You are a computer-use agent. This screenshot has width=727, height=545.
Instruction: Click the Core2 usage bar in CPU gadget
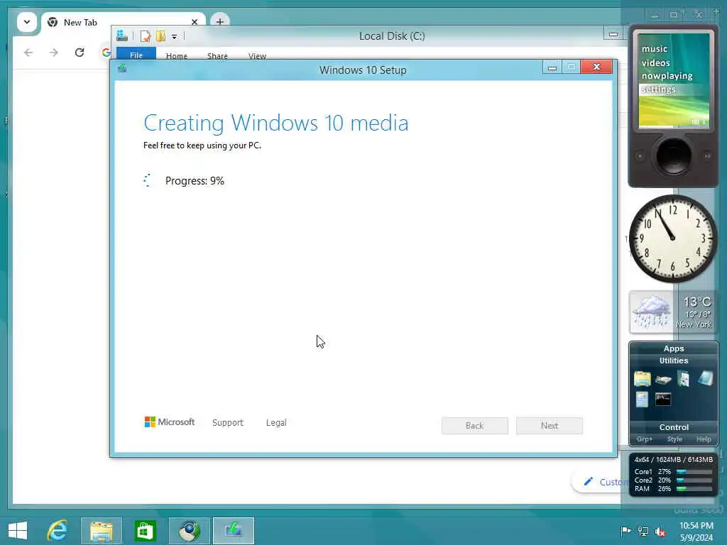[694, 480]
